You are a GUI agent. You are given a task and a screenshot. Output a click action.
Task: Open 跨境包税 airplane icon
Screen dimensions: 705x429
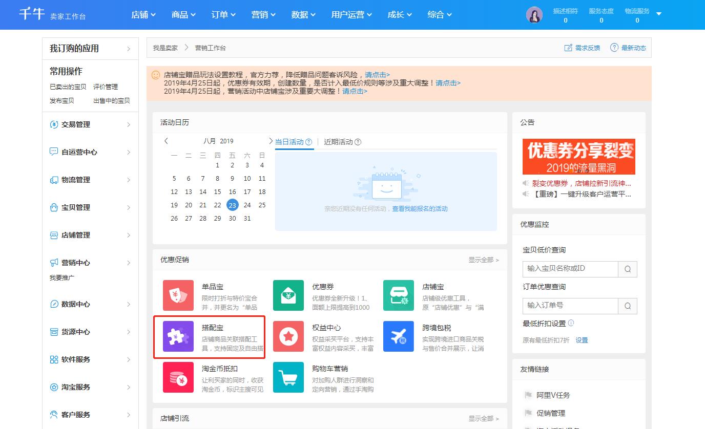click(x=398, y=337)
